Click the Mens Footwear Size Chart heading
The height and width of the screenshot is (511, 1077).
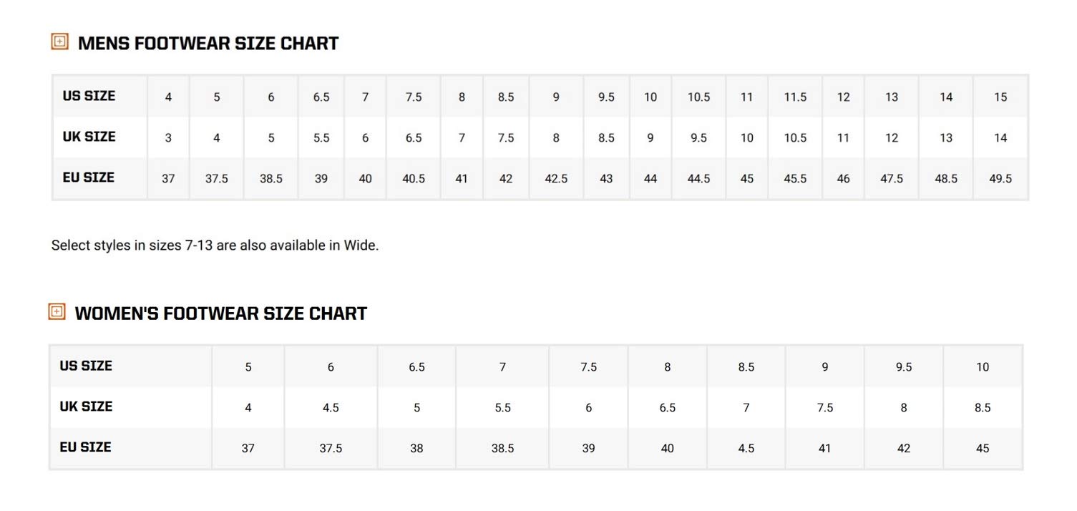[208, 44]
